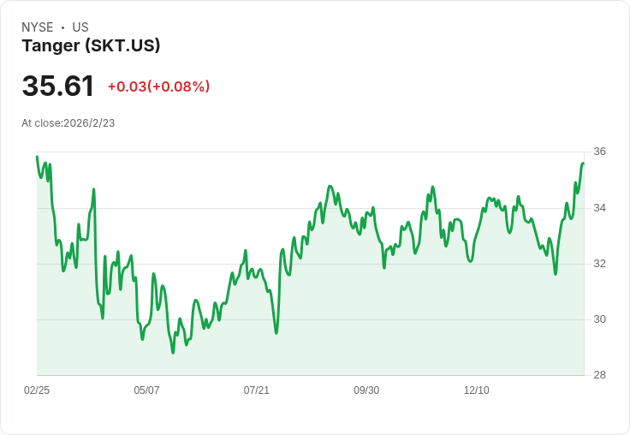Click the 34 y-axis price label
Screen dimensions: 630x435
coord(599,208)
